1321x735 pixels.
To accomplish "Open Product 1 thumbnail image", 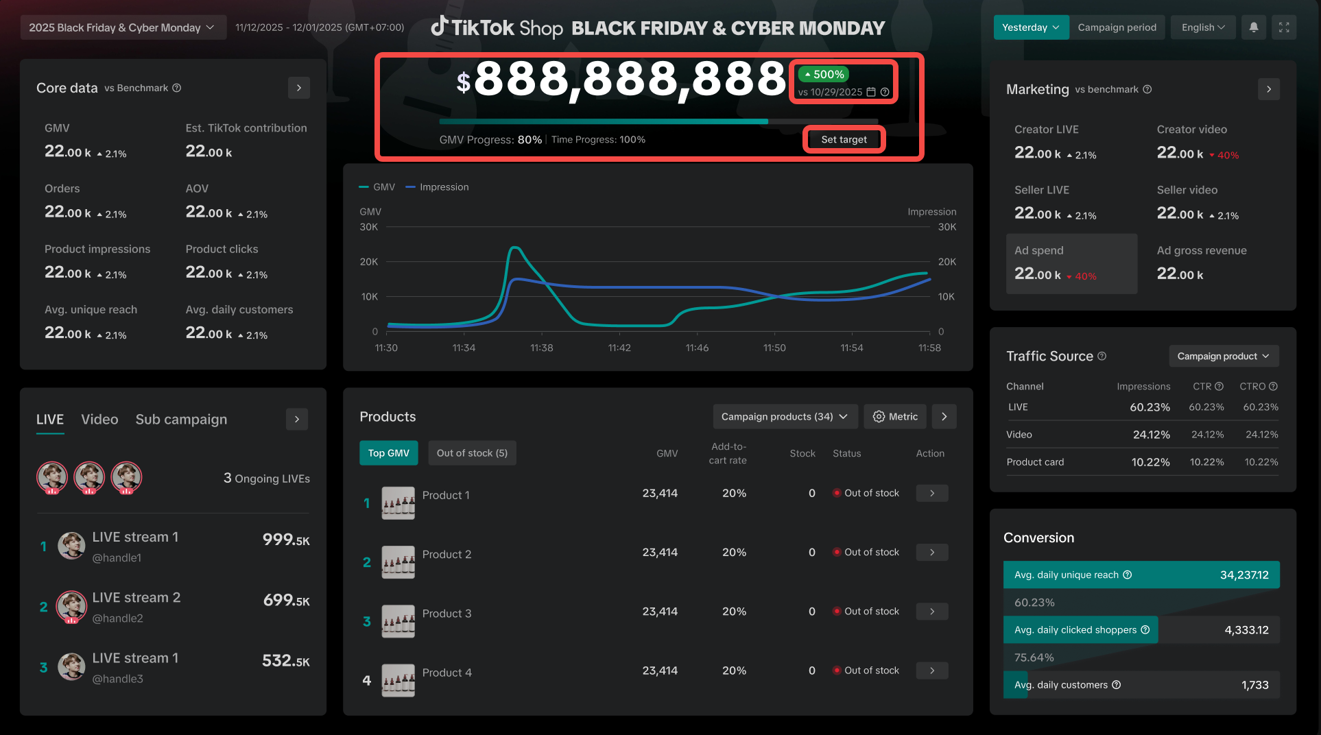I will point(398,503).
